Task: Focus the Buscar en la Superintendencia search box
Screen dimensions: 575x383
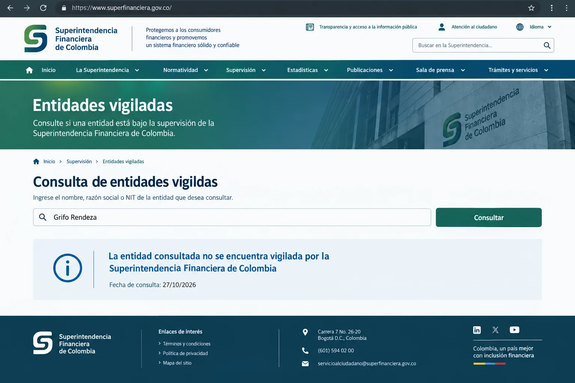Action: 483,45
